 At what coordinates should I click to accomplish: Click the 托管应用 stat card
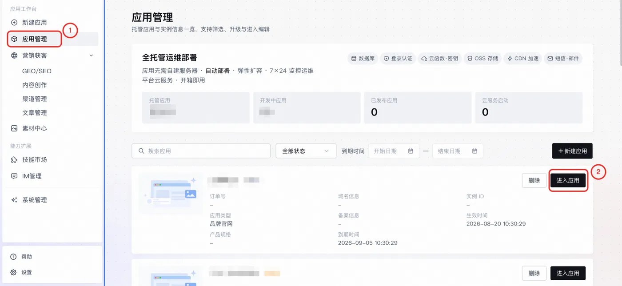point(195,107)
